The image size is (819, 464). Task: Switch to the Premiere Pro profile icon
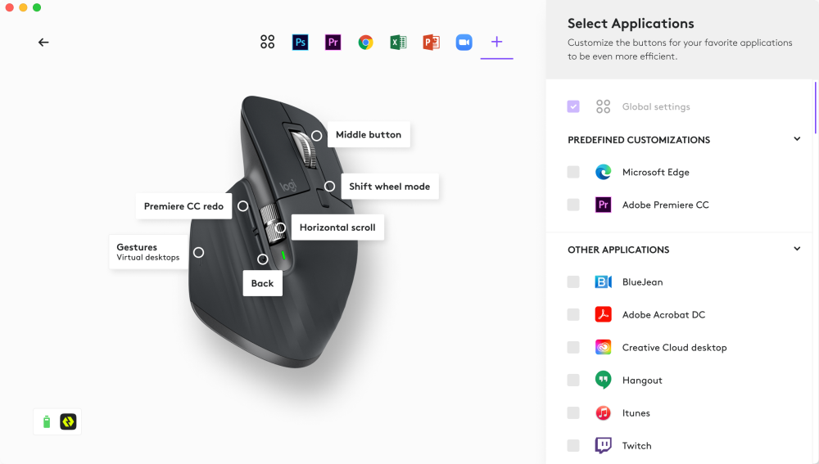point(333,43)
